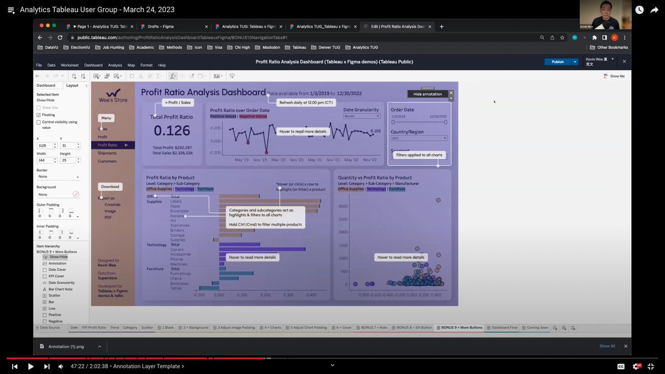This screenshot has height=374, width=665.
Task: Open the Analysis menu
Action: (x=115, y=65)
